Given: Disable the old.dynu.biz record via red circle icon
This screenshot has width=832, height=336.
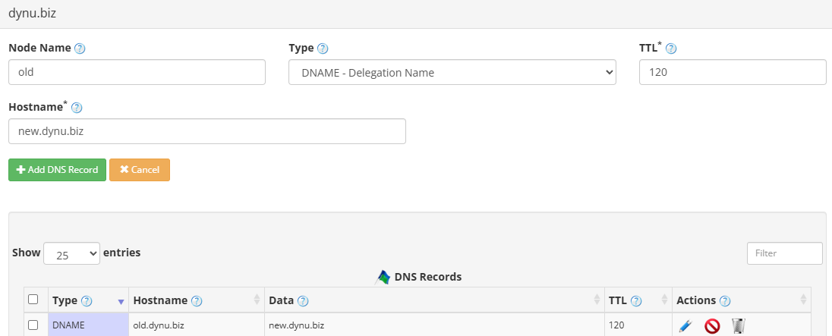Looking at the screenshot, I should point(712,326).
